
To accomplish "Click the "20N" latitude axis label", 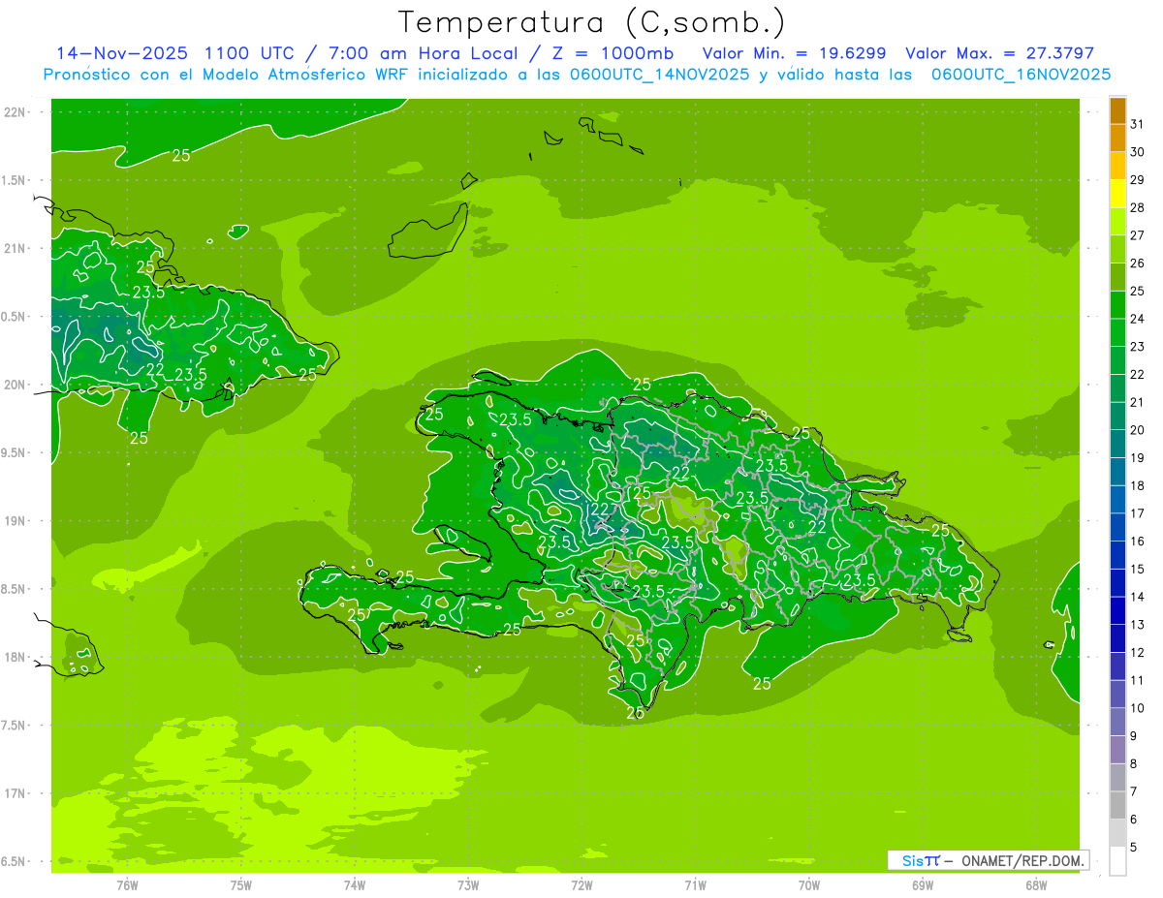I will click(x=16, y=385).
